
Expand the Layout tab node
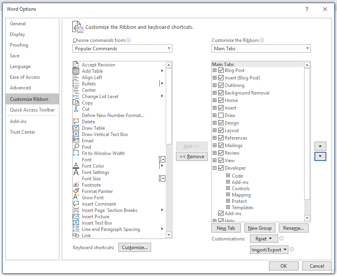(214, 130)
